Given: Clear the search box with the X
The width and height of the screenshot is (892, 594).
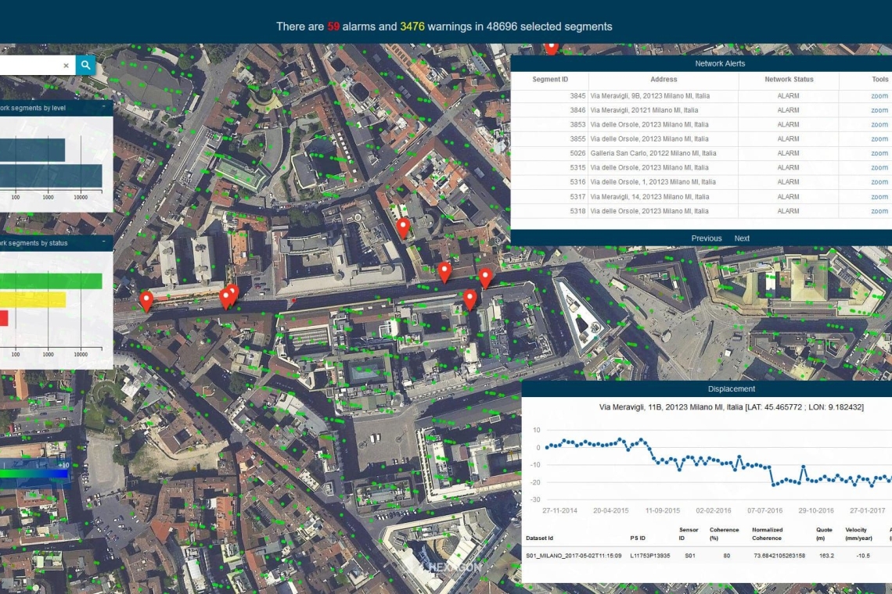Looking at the screenshot, I should pos(66,66).
